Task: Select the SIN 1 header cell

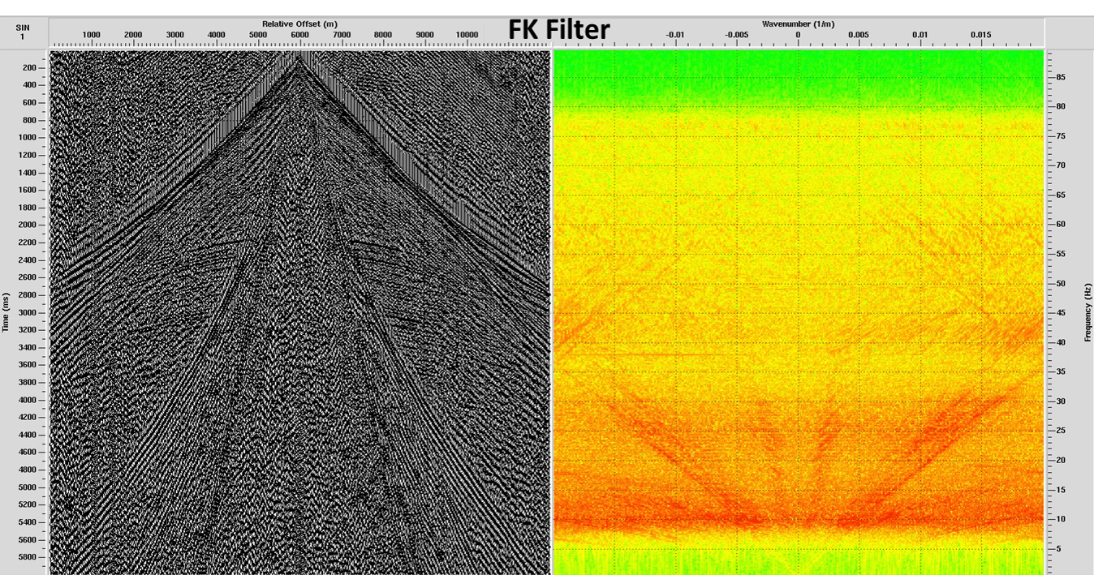Action: (23, 32)
